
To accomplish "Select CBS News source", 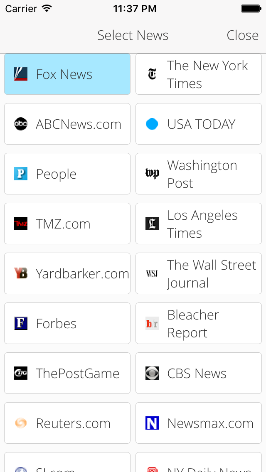I will pyautogui.click(x=199, y=373).
